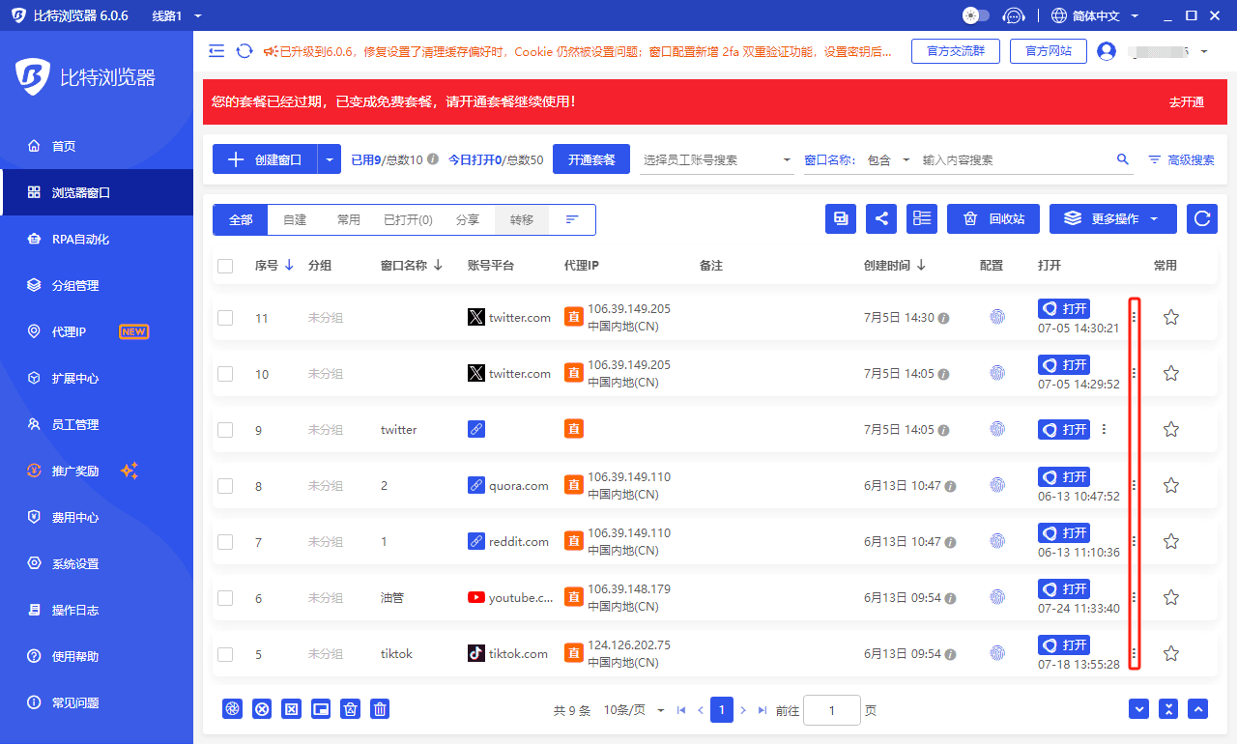Select the header checkbox to select all windows

click(225, 265)
